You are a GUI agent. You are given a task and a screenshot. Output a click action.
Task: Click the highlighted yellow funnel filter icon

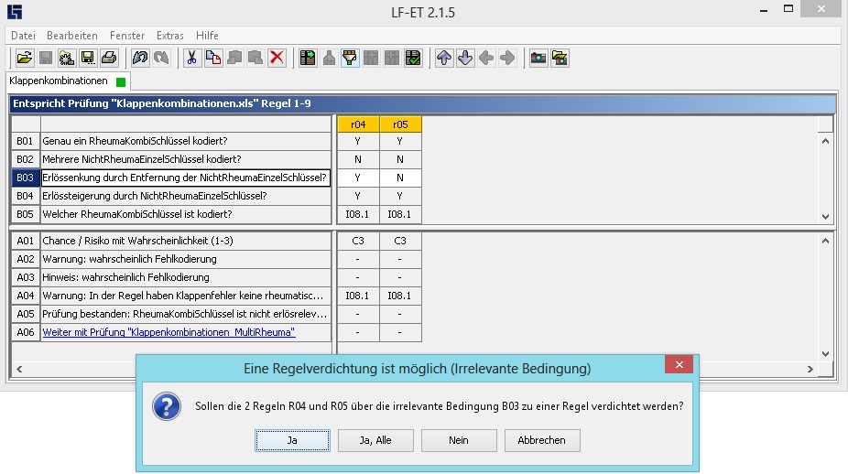[350, 58]
